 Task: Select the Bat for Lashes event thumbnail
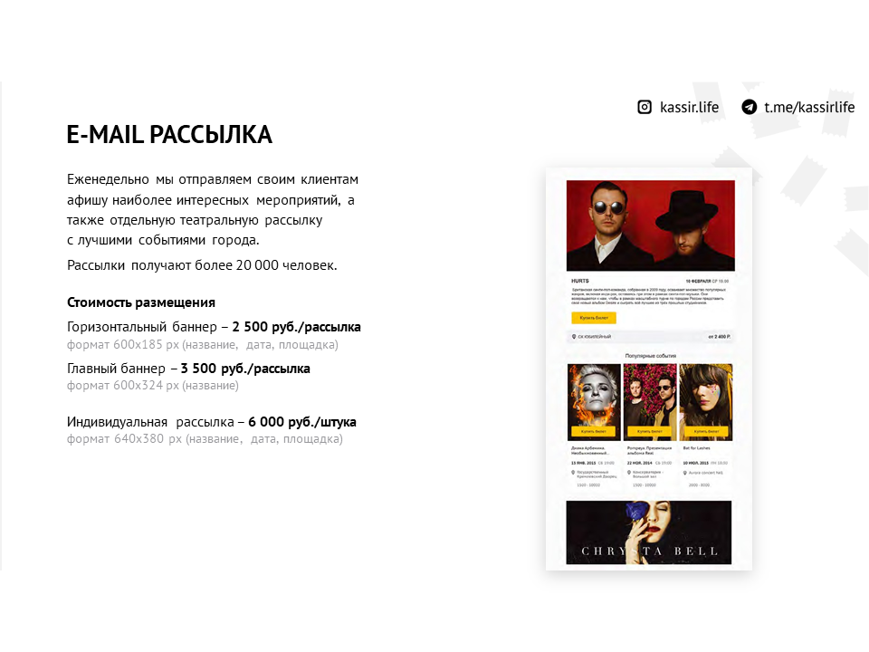[x=706, y=402]
